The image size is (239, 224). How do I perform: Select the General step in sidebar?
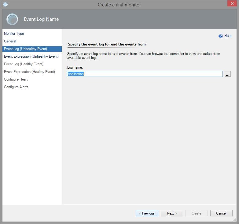10,41
